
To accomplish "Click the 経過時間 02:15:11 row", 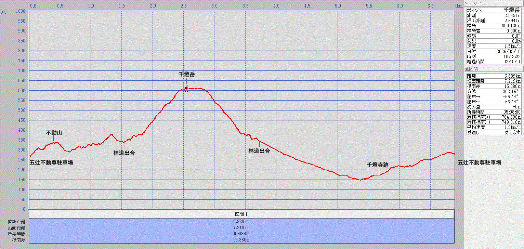I will tap(494, 62).
